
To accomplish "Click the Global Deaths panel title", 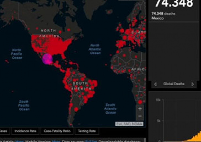I will coord(174,84).
